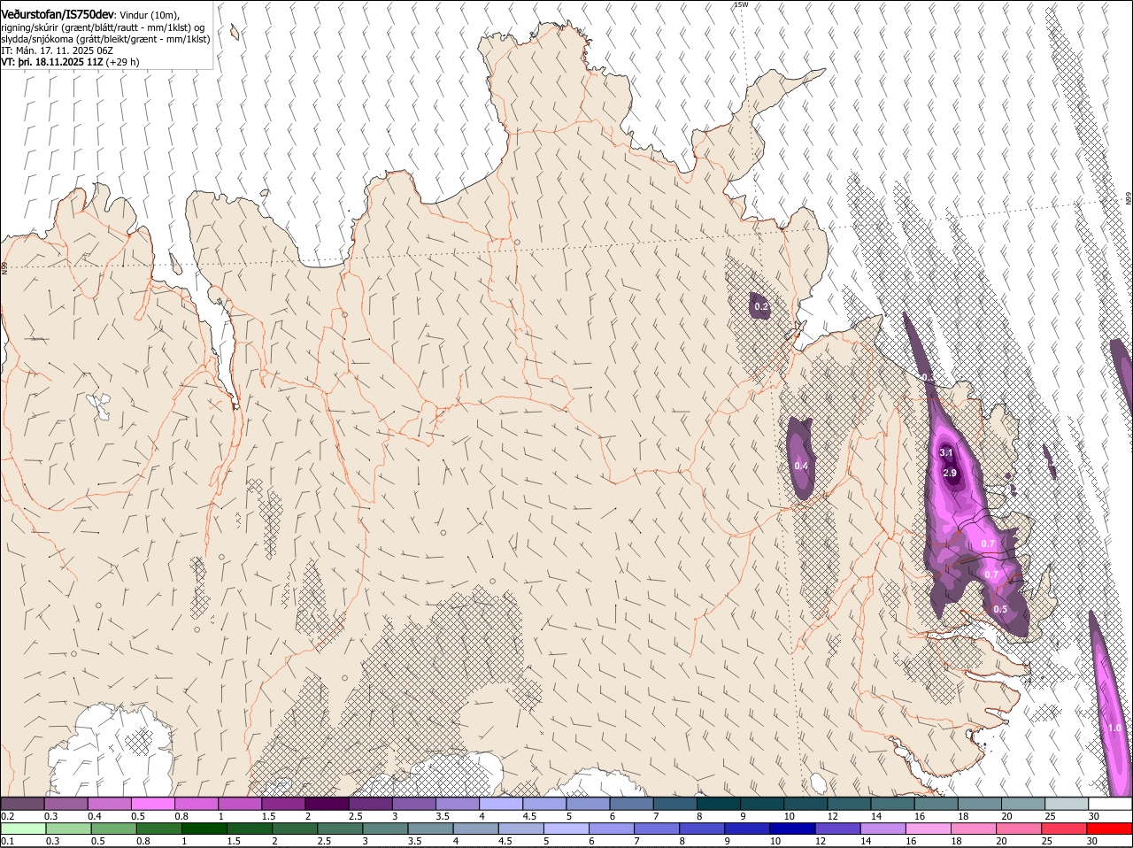The image size is (1133, 848).
Task: Pick the 30 bright red swatch in the lower scale
Action: [x=1110, y=829]
